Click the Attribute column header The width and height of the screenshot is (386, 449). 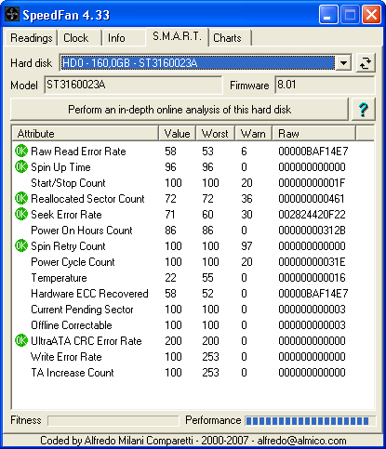(x=86, y=134)
